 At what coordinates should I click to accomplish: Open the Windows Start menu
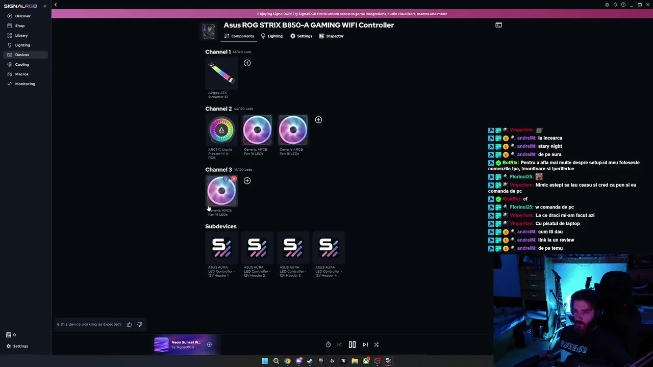(265, 361)
